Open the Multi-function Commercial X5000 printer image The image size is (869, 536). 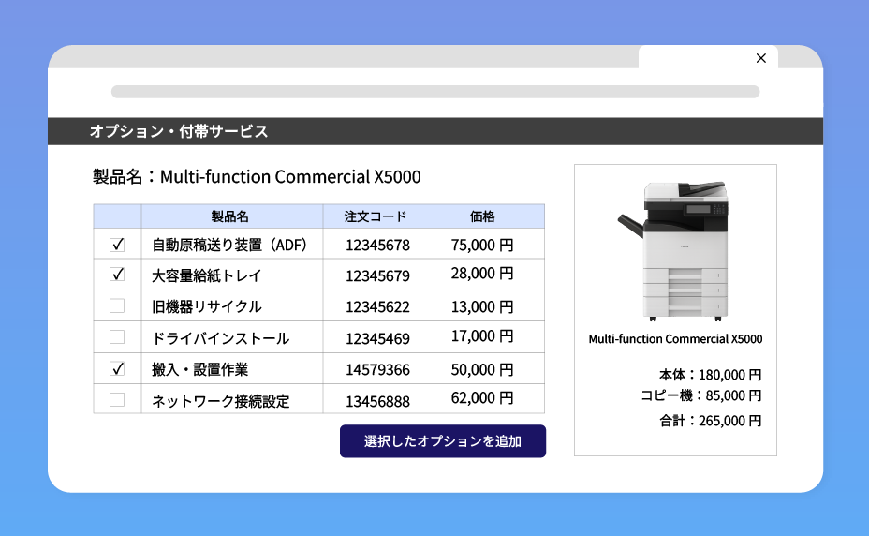tap(675, 250)
